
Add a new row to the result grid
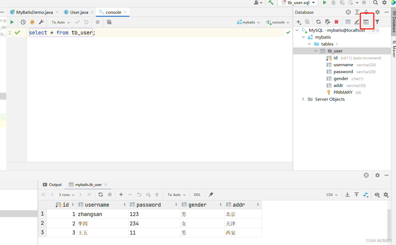pyautogui.click(x=121, y=195)
